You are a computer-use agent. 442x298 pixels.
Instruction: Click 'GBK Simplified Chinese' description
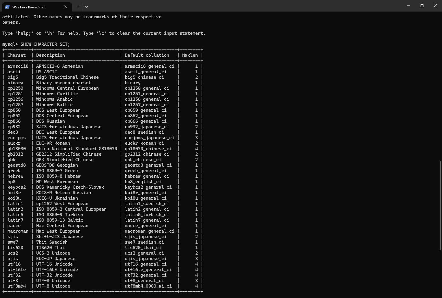point(65,160)
